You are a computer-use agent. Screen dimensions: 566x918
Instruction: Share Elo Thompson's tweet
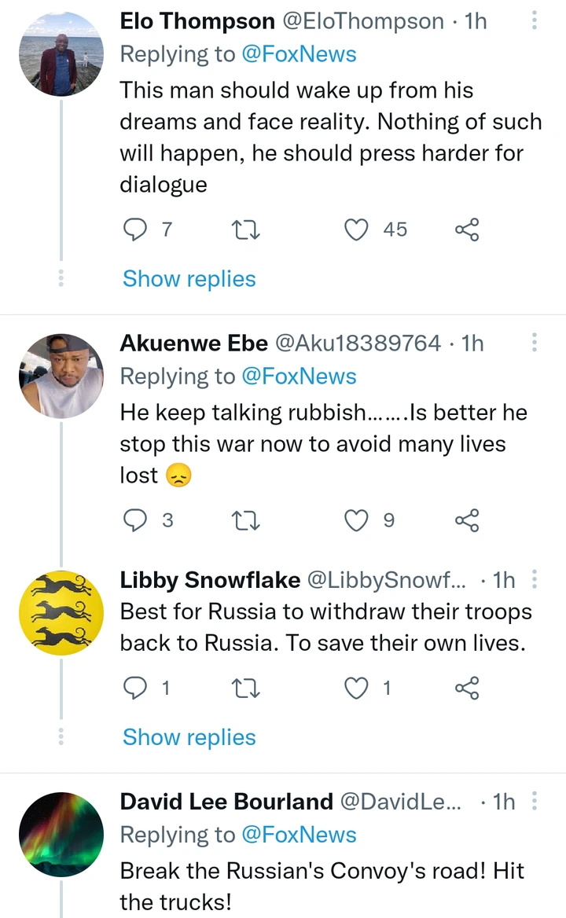coord(467,229)
